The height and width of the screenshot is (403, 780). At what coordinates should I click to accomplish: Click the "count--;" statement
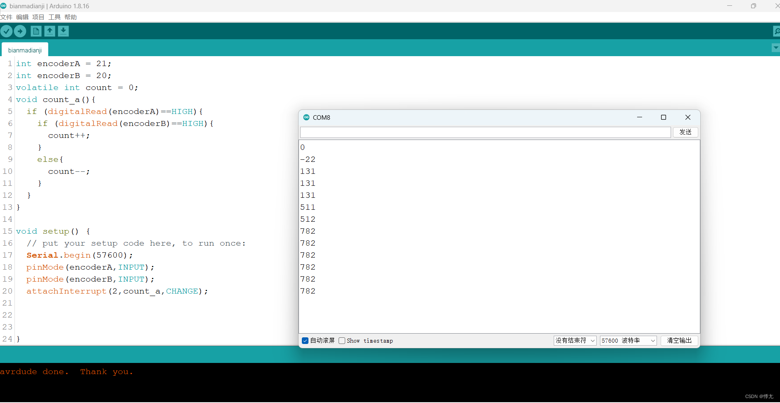pyautogui.click(x=69, y=171)
